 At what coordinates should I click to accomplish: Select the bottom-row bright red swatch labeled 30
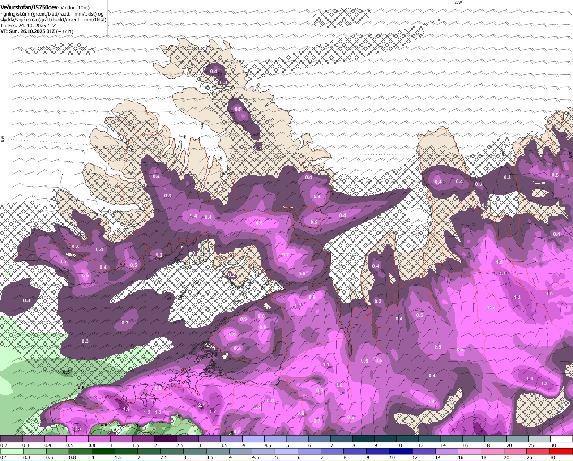click(x=561, y=451)
